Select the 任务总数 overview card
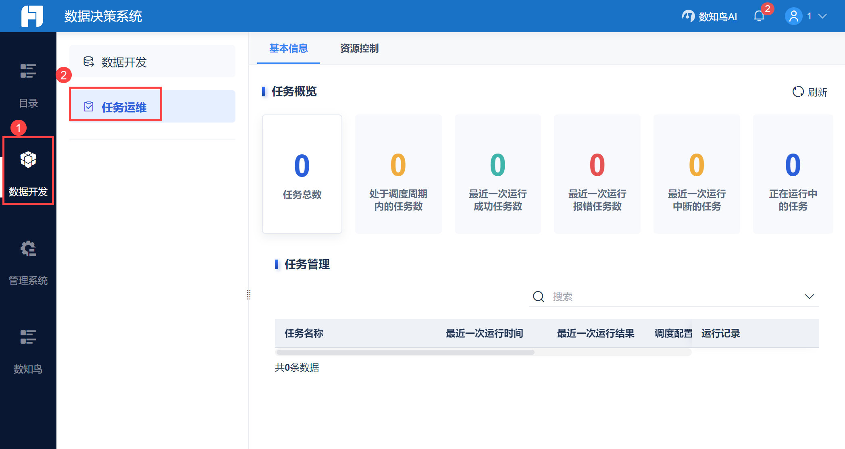 coord(302,174)
